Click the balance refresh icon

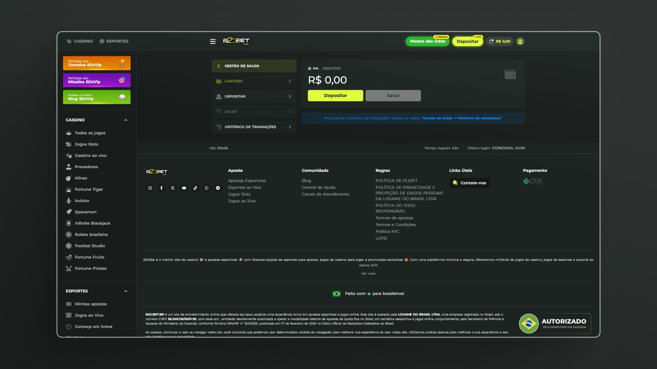tap(491, 41)
